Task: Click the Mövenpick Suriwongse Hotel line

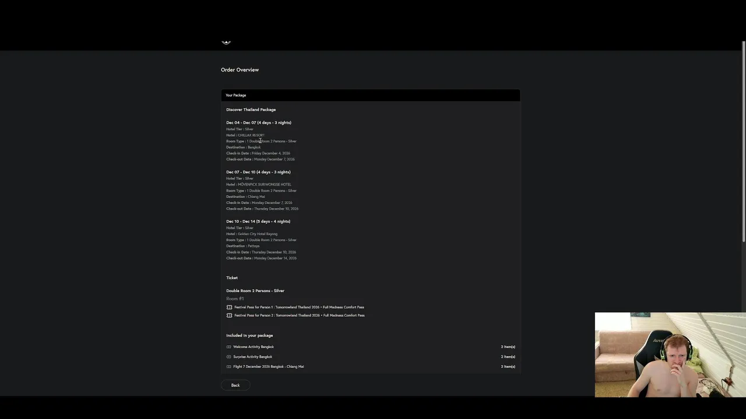Action: [259, 184]
